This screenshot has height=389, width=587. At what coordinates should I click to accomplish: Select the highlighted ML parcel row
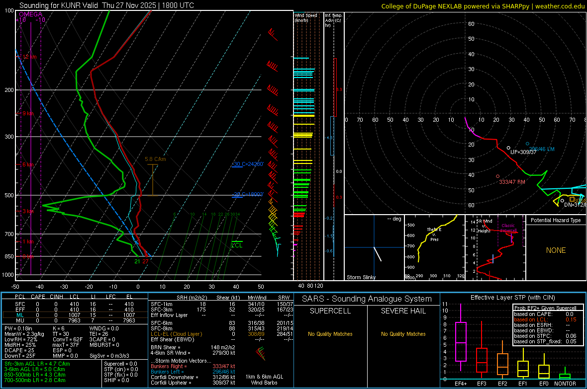click(x=74, y=315)
